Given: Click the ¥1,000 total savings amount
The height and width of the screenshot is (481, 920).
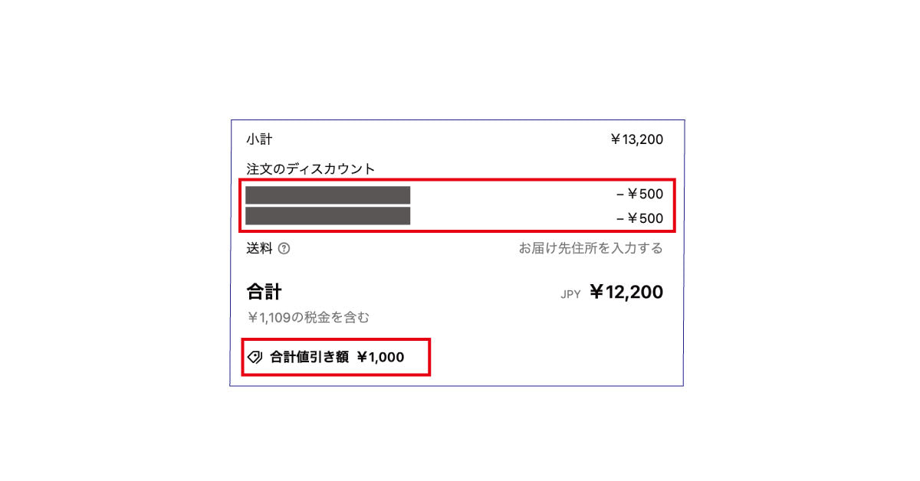Looking at the screenshot, I should pyautogui.click(x=380, y=357).
